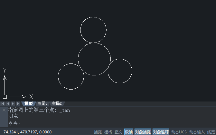Open the 布局1 layout tab
The width and height of the screenshot is (216, 135).
[x=42, y=103]
